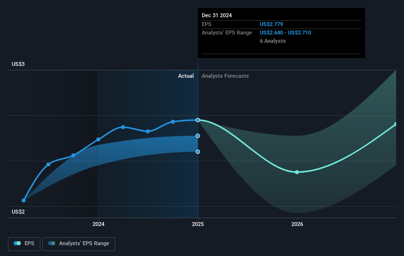Click the 'Dec 31 2024' tooltip date

pos(217,15)
